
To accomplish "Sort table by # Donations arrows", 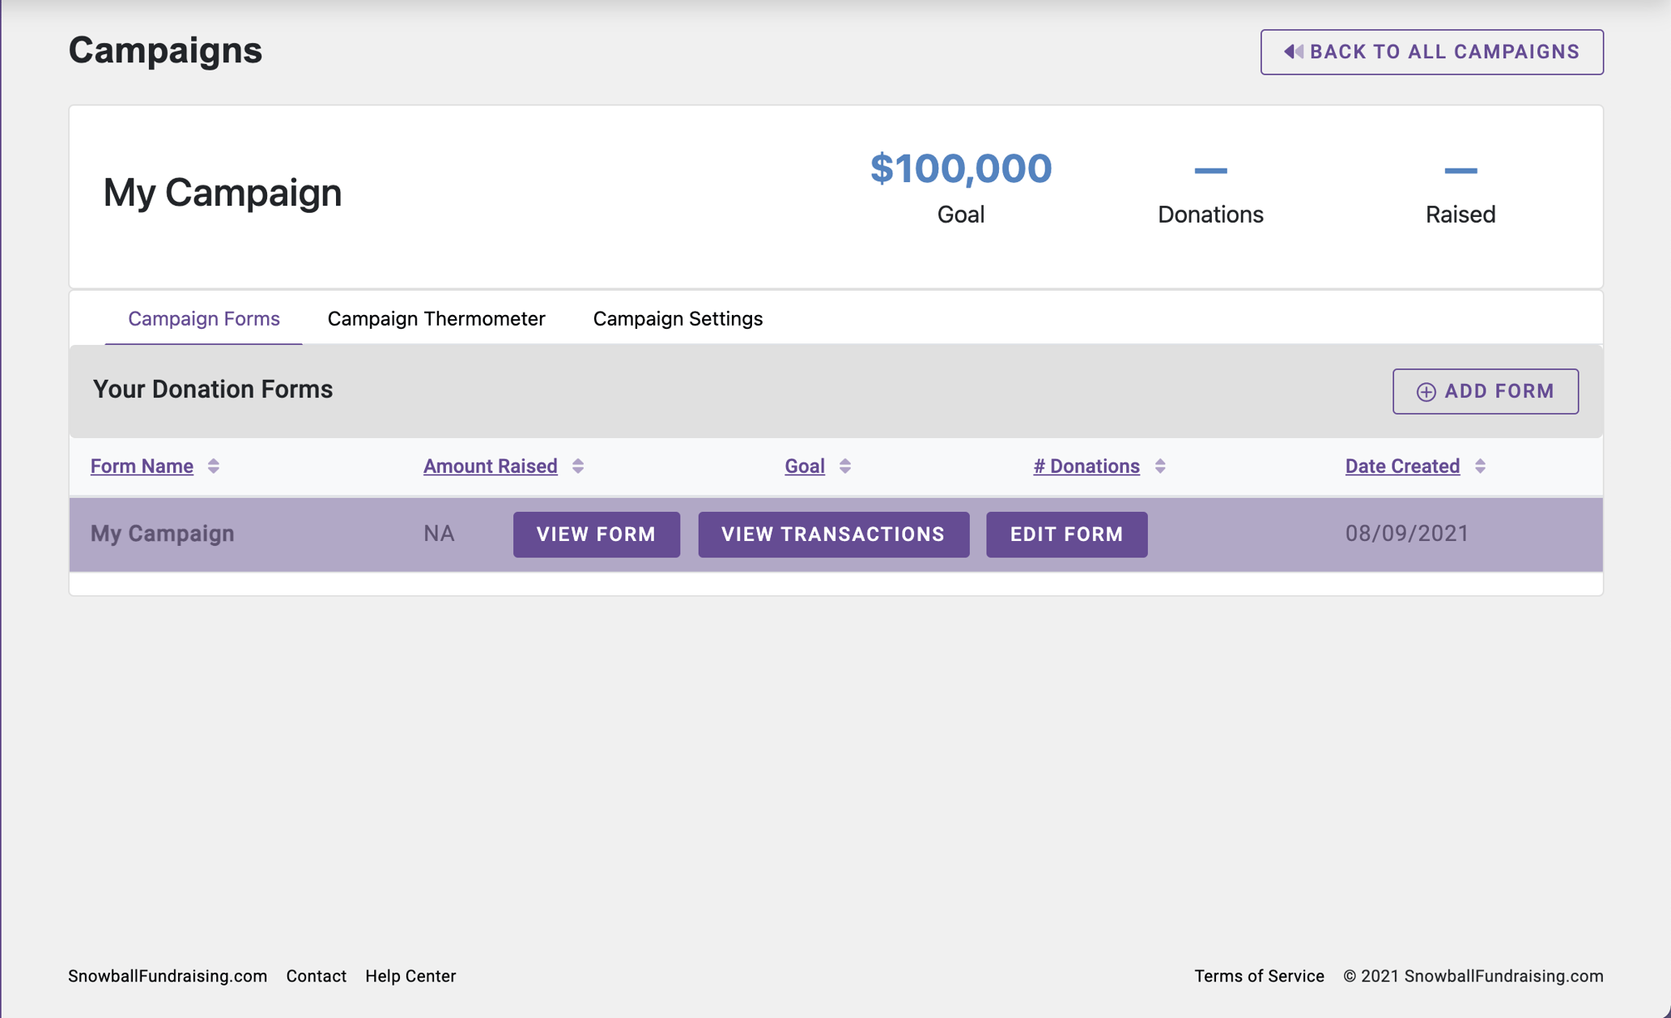I will click(x=1160, y=466).
